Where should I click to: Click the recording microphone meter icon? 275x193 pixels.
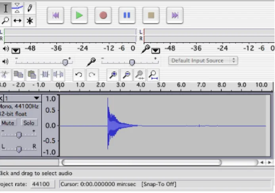pos(145,49)
